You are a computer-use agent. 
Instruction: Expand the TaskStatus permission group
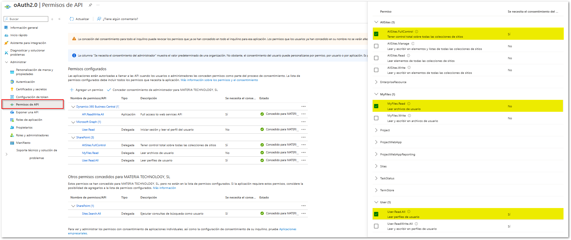(x=376, y=178)
